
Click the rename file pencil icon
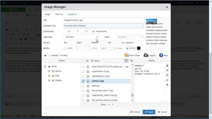167,70
